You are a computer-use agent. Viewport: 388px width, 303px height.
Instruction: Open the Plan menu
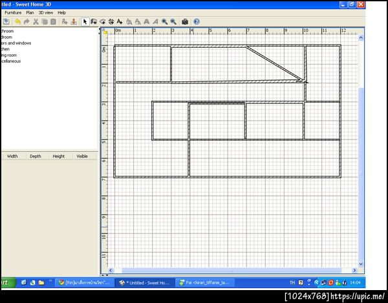pos(30,13)
